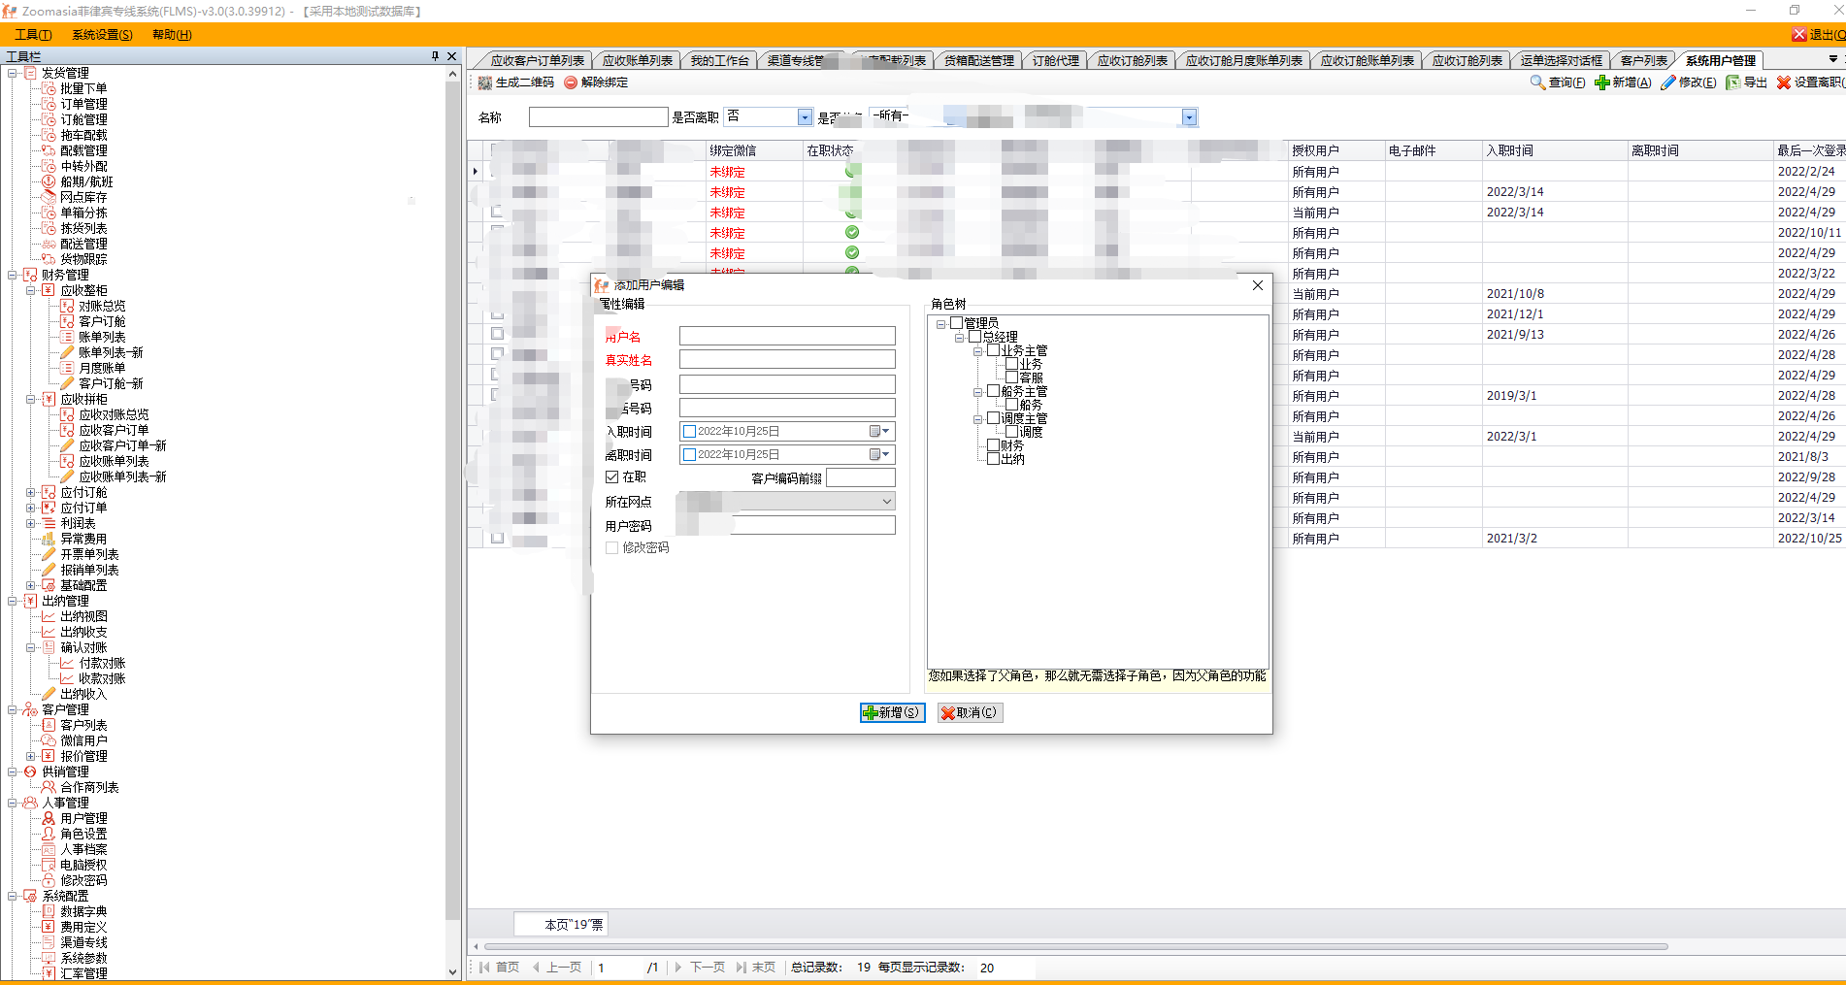Click the 生成二维码 QR code icon
The image size is (1846, 985).
pyautogui.click(x=485, y=83)
